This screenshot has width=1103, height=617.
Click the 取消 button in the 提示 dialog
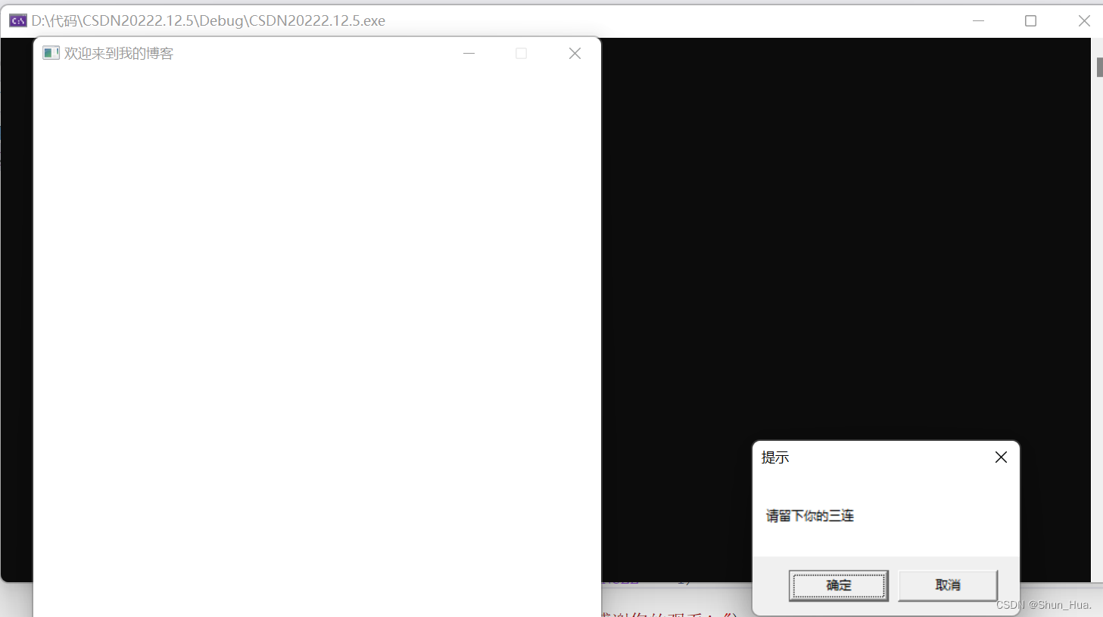(x=948, y=585)
